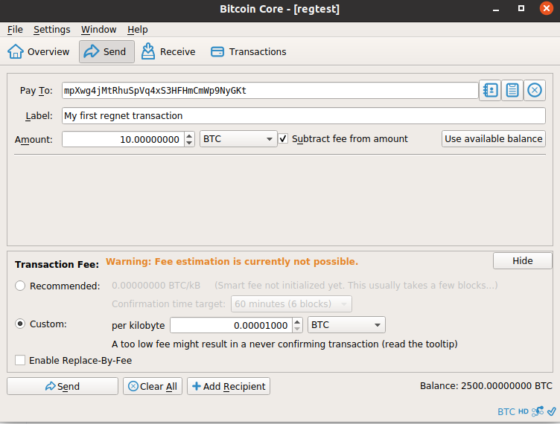Decrease Amount with the down stepper arrow
Screen dimensions: 560x424
pos(189,143)
